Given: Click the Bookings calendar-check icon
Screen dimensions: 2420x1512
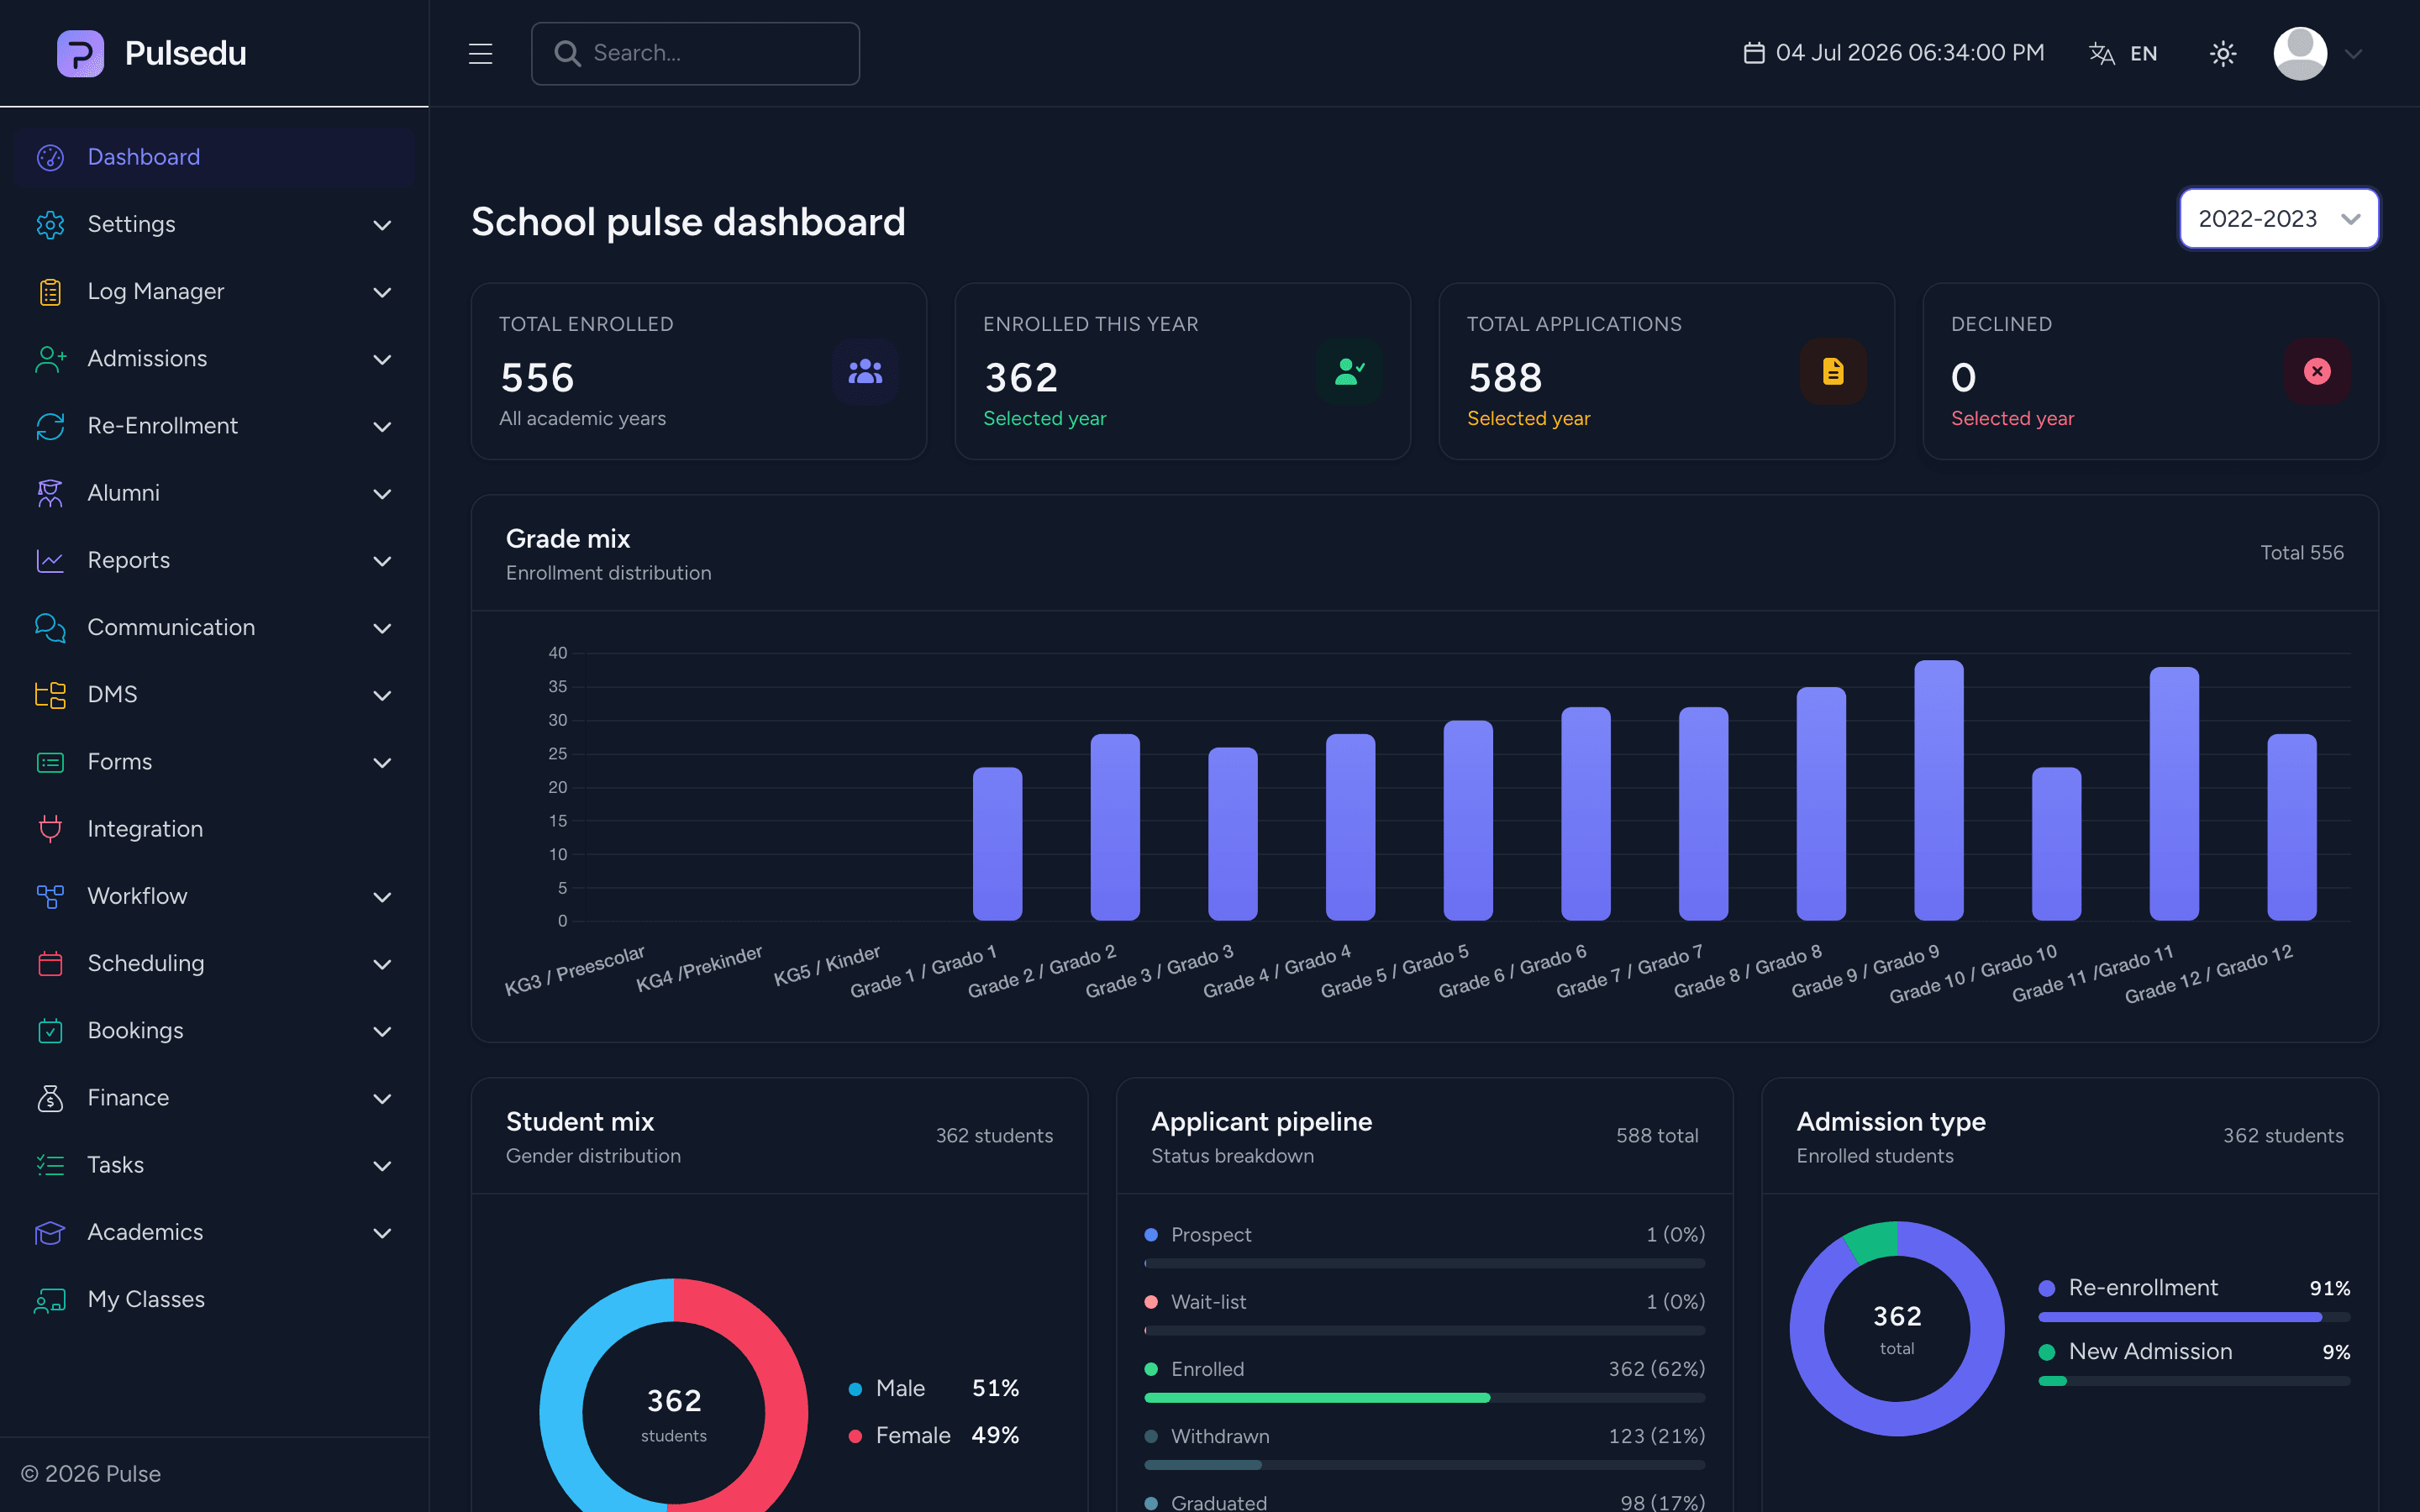Looking at the screenshot, I should (50, 1030).
